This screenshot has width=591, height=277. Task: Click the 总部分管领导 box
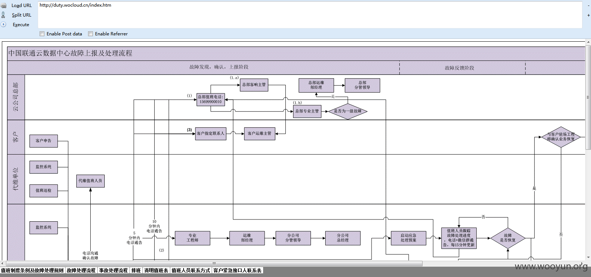(362, 85)
